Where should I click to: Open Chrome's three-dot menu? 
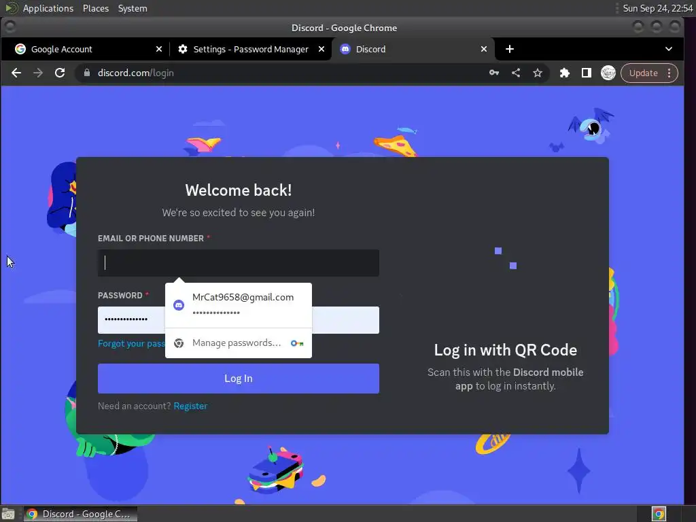(x=669, y=73)
